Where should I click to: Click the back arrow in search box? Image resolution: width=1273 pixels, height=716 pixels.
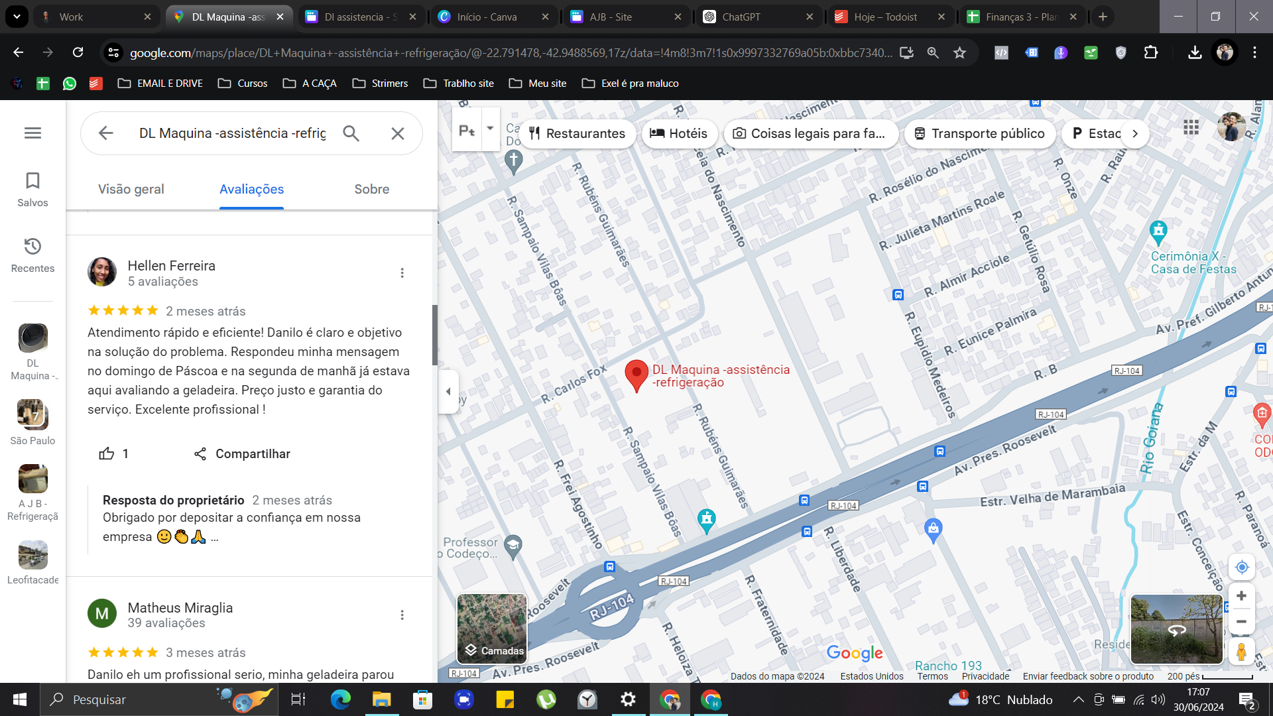[106, 133]
